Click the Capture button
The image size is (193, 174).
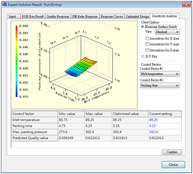point(172,152)
